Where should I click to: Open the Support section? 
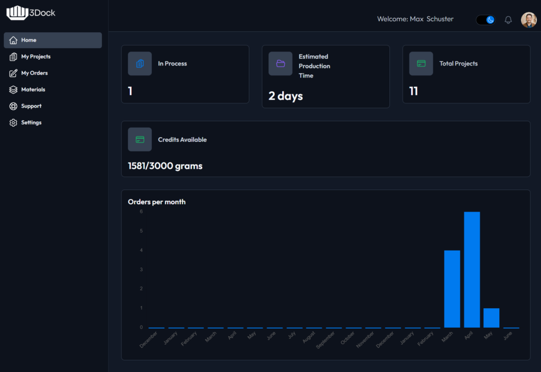[x=31, y=106]
